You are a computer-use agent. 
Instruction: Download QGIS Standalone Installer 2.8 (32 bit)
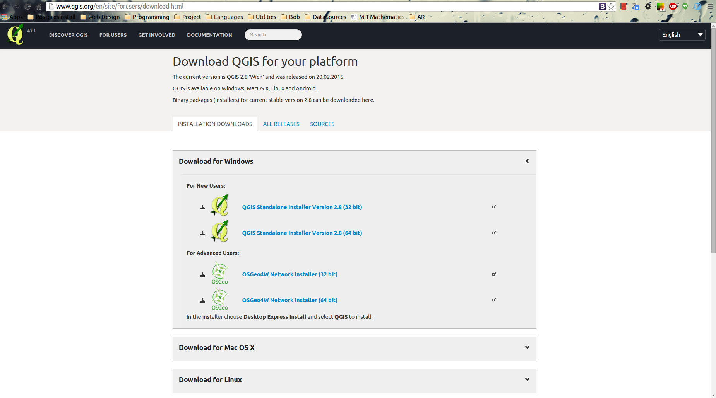(x=302, y=207)
